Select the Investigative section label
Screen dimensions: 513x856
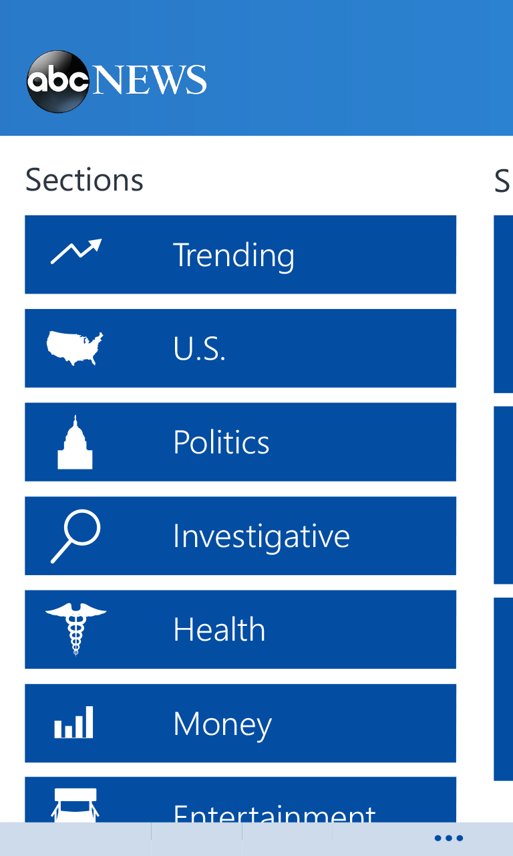click(261, 536)
